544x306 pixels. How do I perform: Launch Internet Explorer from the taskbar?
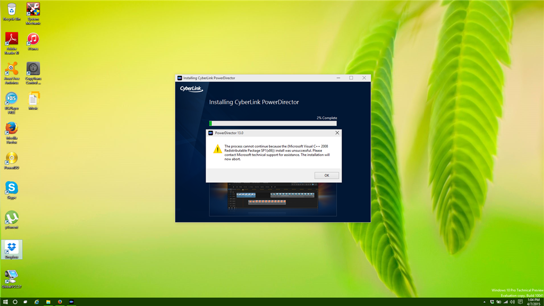pyautogui.click(x=37, y=302)
